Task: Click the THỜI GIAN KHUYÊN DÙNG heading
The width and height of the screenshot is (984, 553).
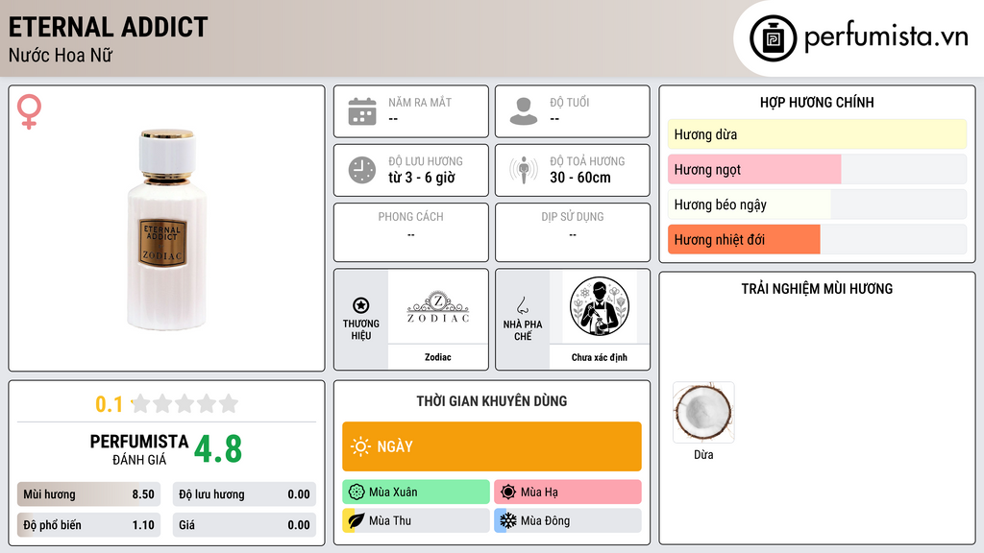Action: click(492, 401)
